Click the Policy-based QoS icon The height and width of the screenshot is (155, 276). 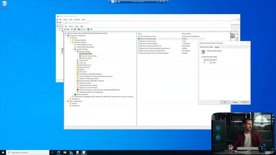pos(75,94)
